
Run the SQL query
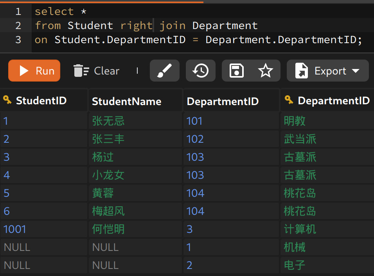(34, 71)
